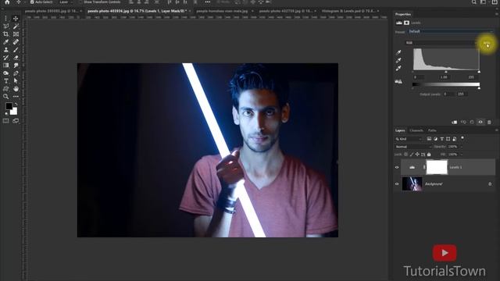Toggle adjustment visibility eye in Properties panel
Screen dimensions: 500x281
[480, 122]
